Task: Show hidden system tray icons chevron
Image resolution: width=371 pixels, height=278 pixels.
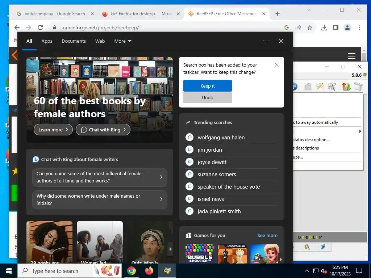Action: point(307,271)
